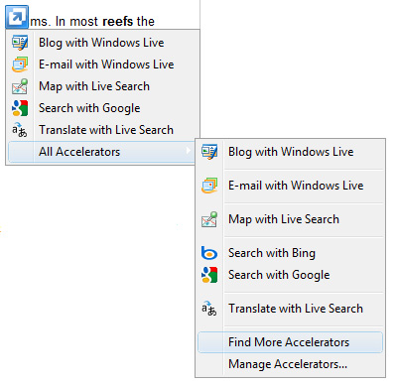Screen dimensions: 397x385
Task: Select Search with Bing
Action: pos(291,253)
